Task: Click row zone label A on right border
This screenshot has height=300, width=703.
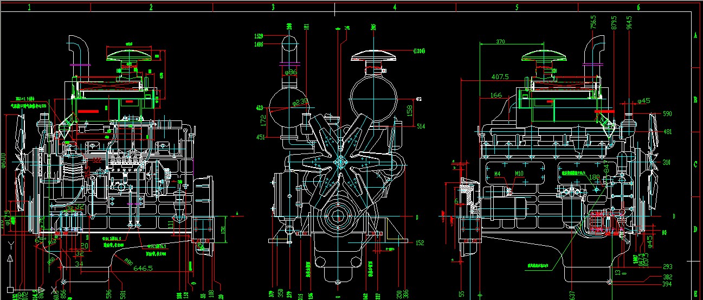Action: point(695,35)
